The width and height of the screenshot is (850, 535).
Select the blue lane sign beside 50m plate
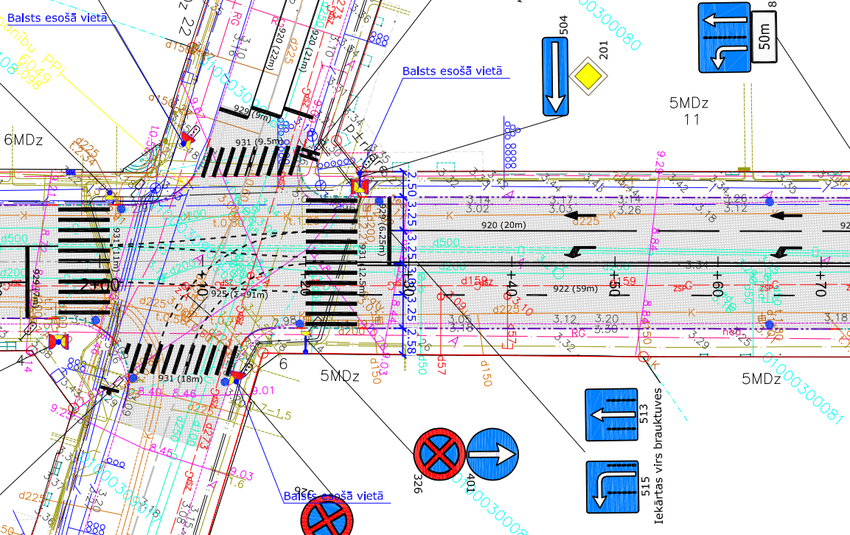pos(724,37)
